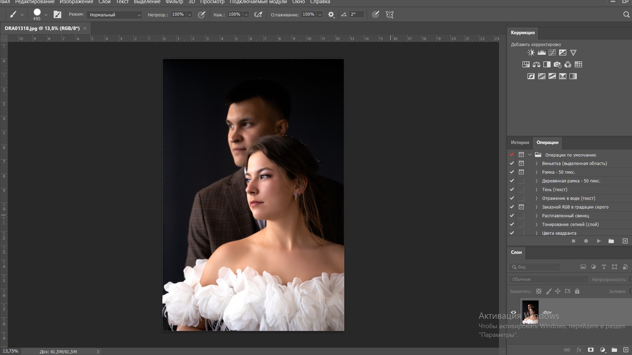The height and width of the screenshot is (355, 632).
Task: Open the Подключаемые модули menu
Action: pyautogui.click(x=258, y=2)
